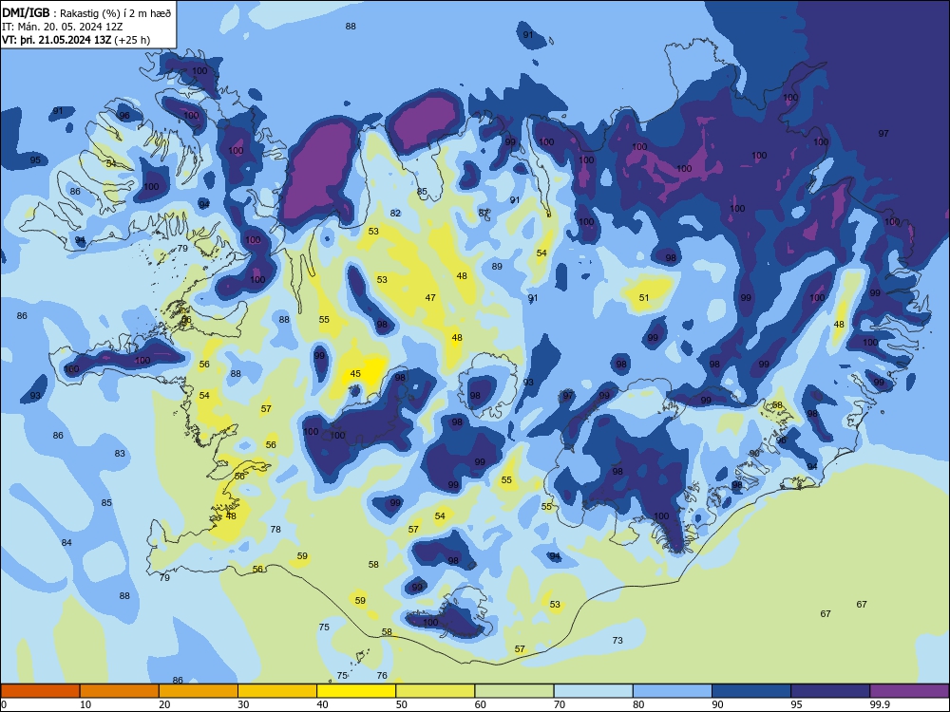Click the pale blue 70–80 legend swatch
The width and height of the screenshot is (950, 712).
593,691
